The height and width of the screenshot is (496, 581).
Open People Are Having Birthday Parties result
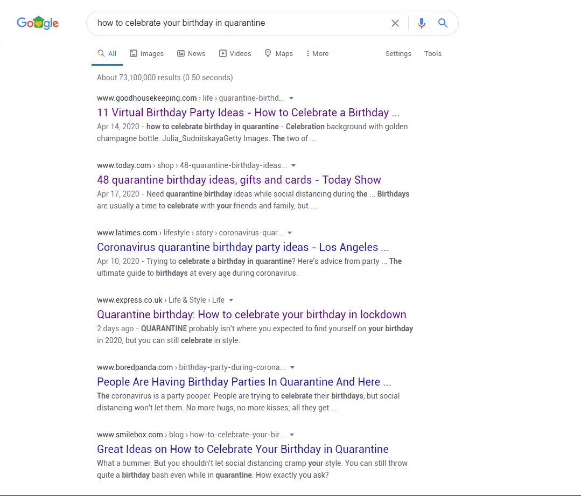click(x=244, y=382)
